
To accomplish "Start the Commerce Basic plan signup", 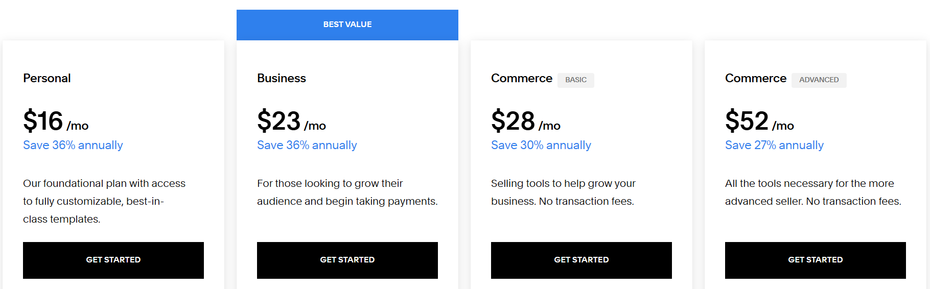I will click(x=582, y=260).
